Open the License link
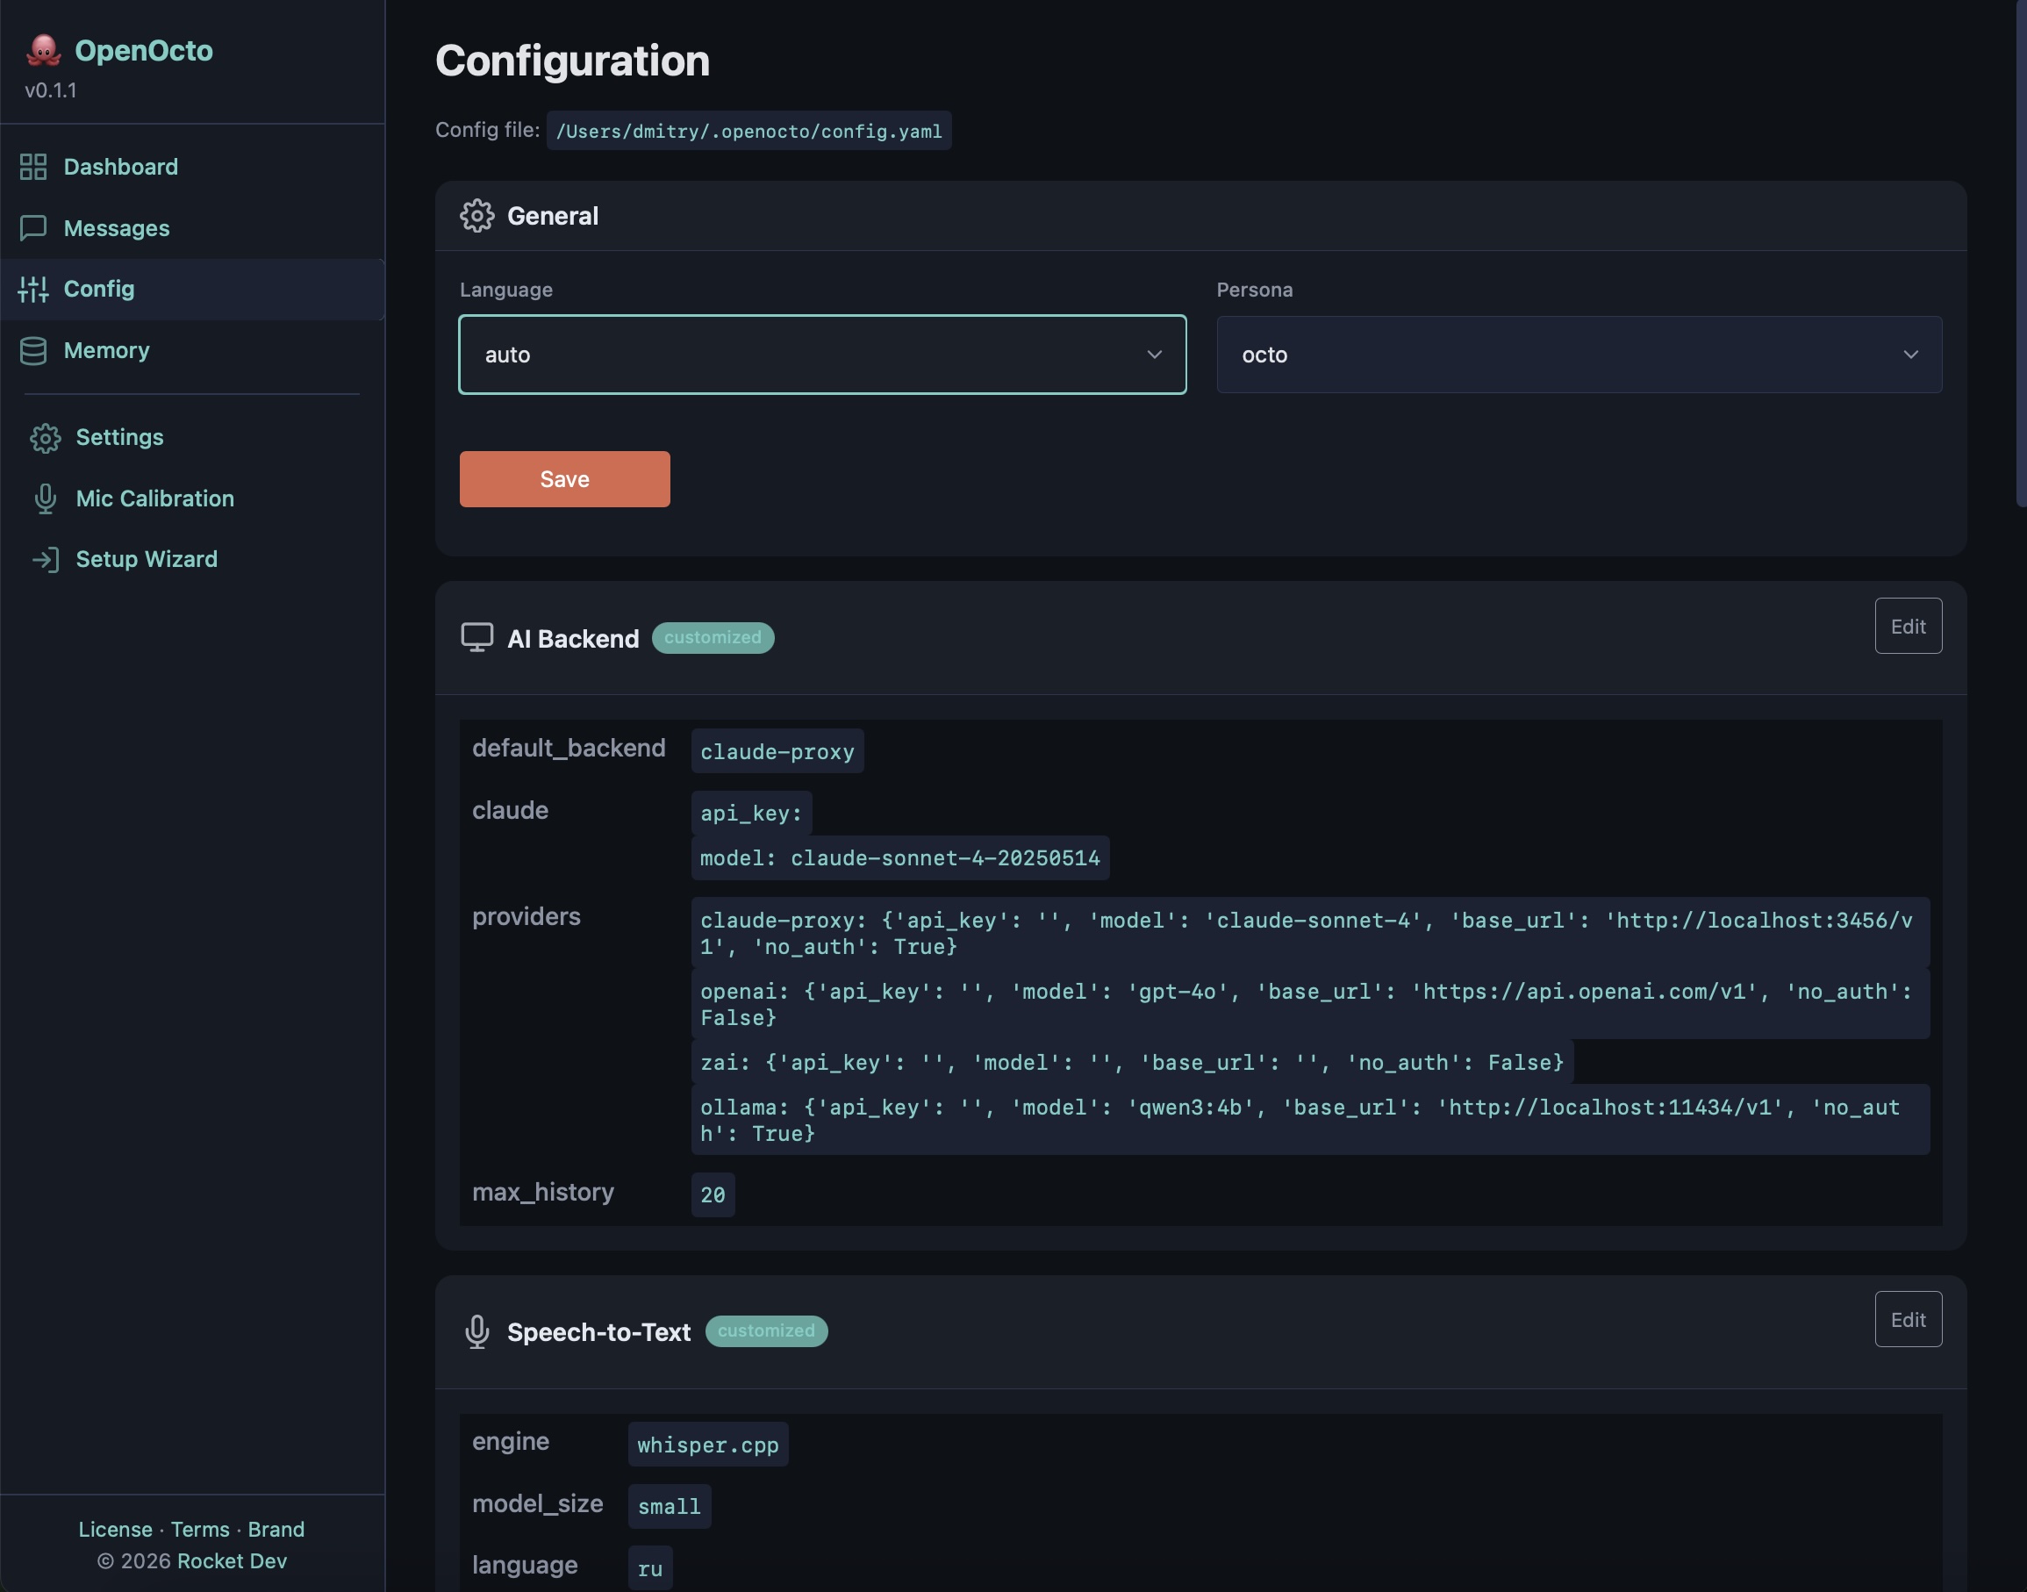The width and height of the screenshot is (2027, 1592). click(x=116, y=1530)
